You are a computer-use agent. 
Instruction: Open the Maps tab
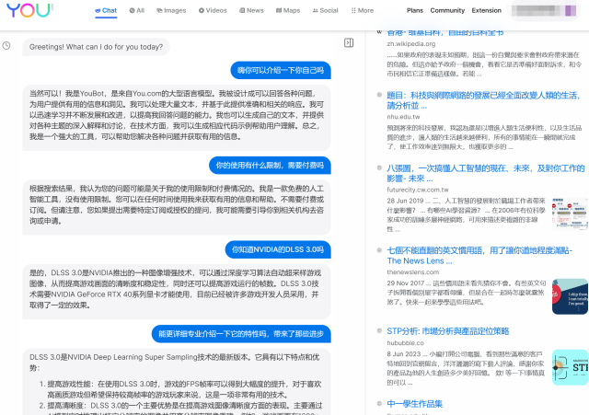click(x=288, y=10)
